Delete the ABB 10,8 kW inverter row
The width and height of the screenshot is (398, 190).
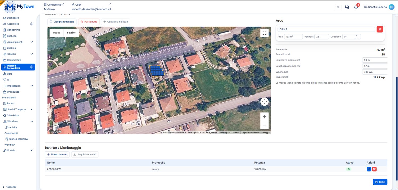click(374, 169)
